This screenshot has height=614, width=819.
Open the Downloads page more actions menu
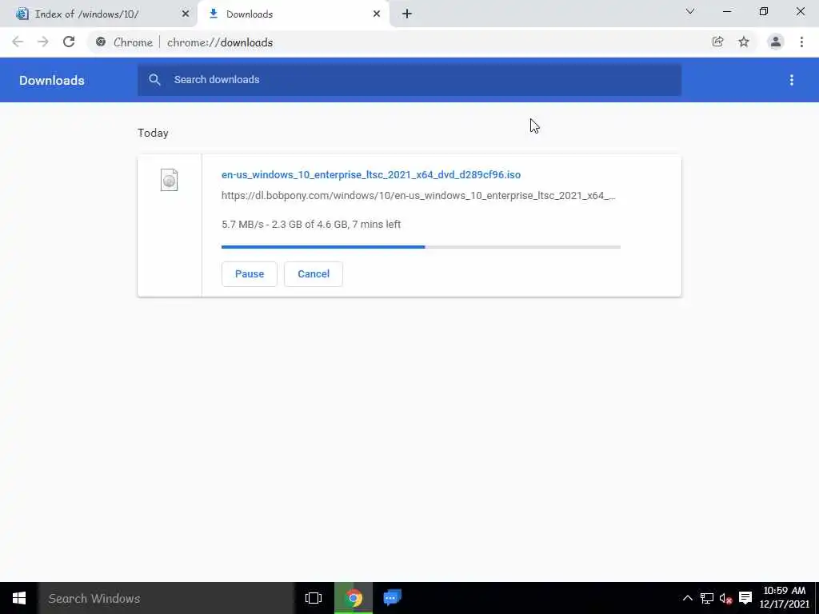pyautogui.click(x=792, y=80)
